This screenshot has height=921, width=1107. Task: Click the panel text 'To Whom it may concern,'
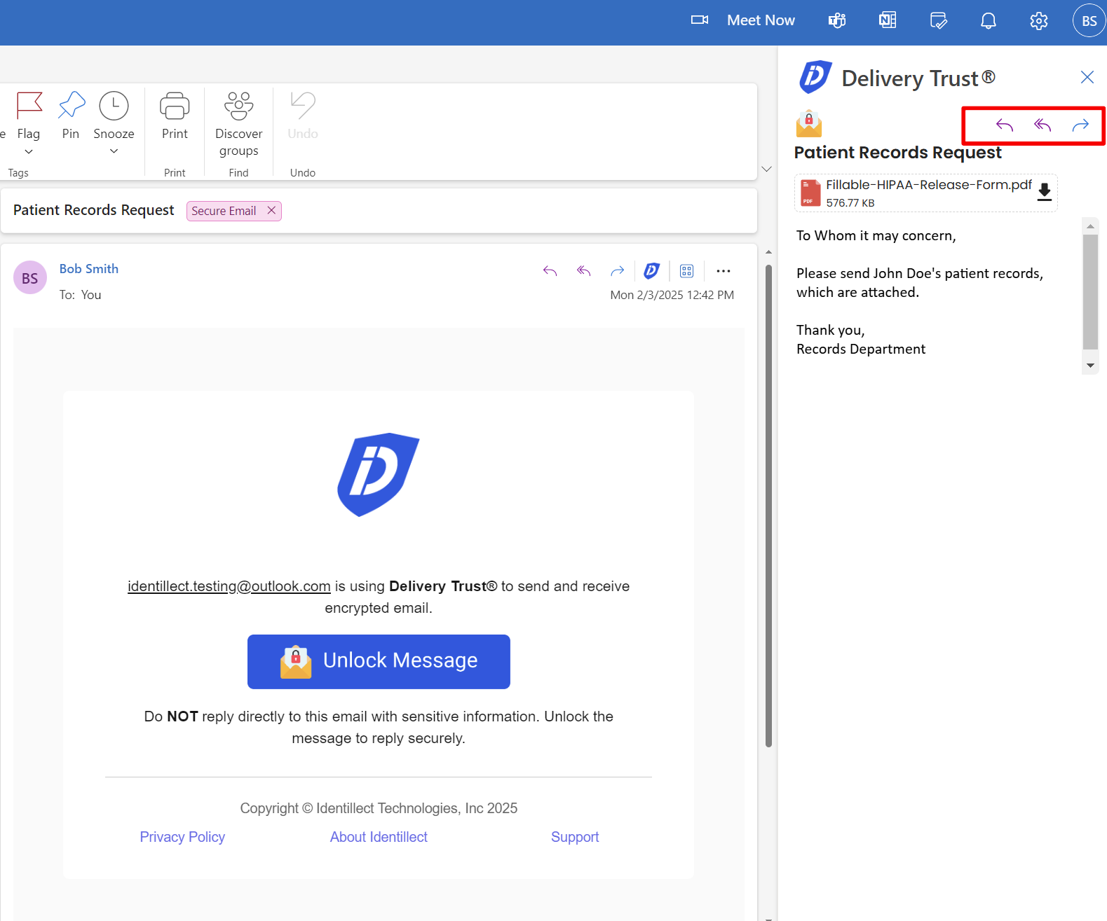pos(876,236)
